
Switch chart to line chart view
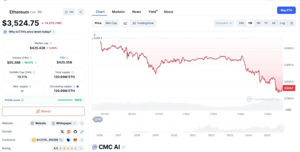pos(125,23)
